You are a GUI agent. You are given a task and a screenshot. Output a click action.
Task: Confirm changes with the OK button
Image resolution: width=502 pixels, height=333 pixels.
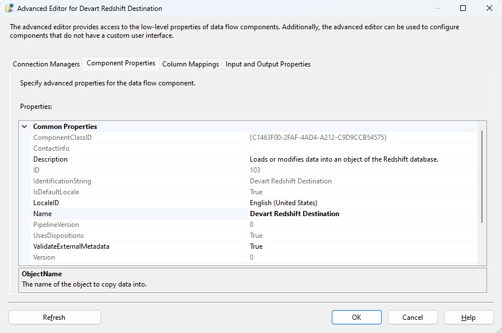point(356,318)
